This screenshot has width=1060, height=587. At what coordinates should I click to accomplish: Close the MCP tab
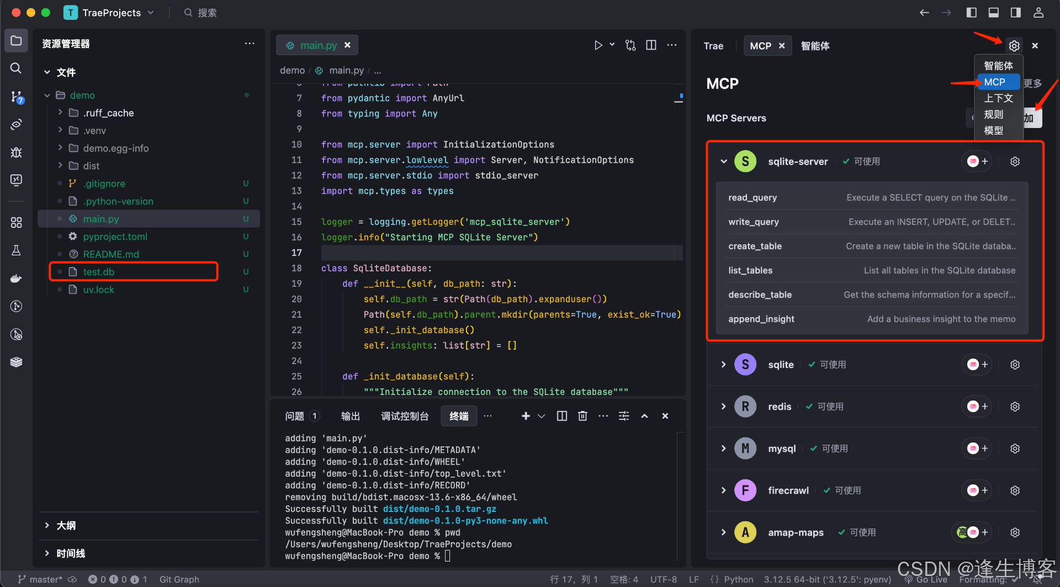coord(782,46)
